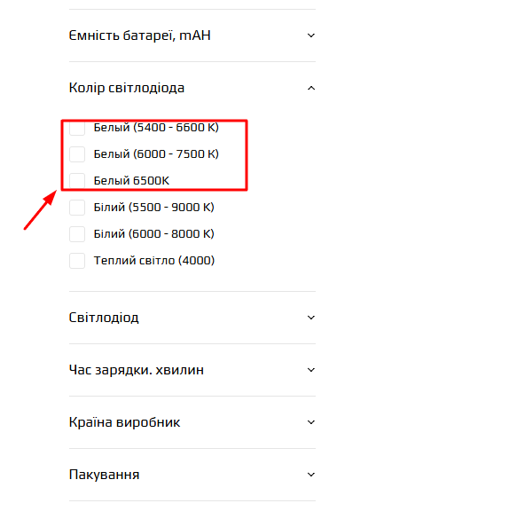The image size is (517, 519).
Task: Expand Ємність батареї section via its chevron
Action: [311, 35]
